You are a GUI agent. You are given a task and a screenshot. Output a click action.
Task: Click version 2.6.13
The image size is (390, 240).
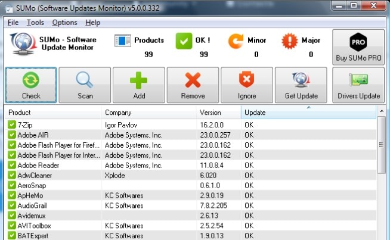point(209,216)
